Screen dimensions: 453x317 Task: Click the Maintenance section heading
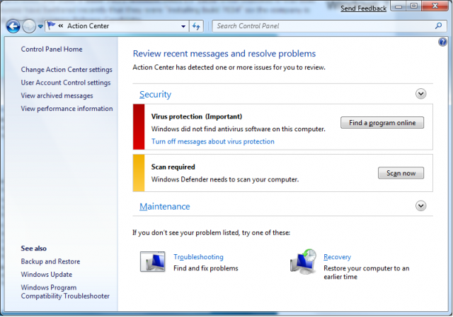tap(165, 206)
